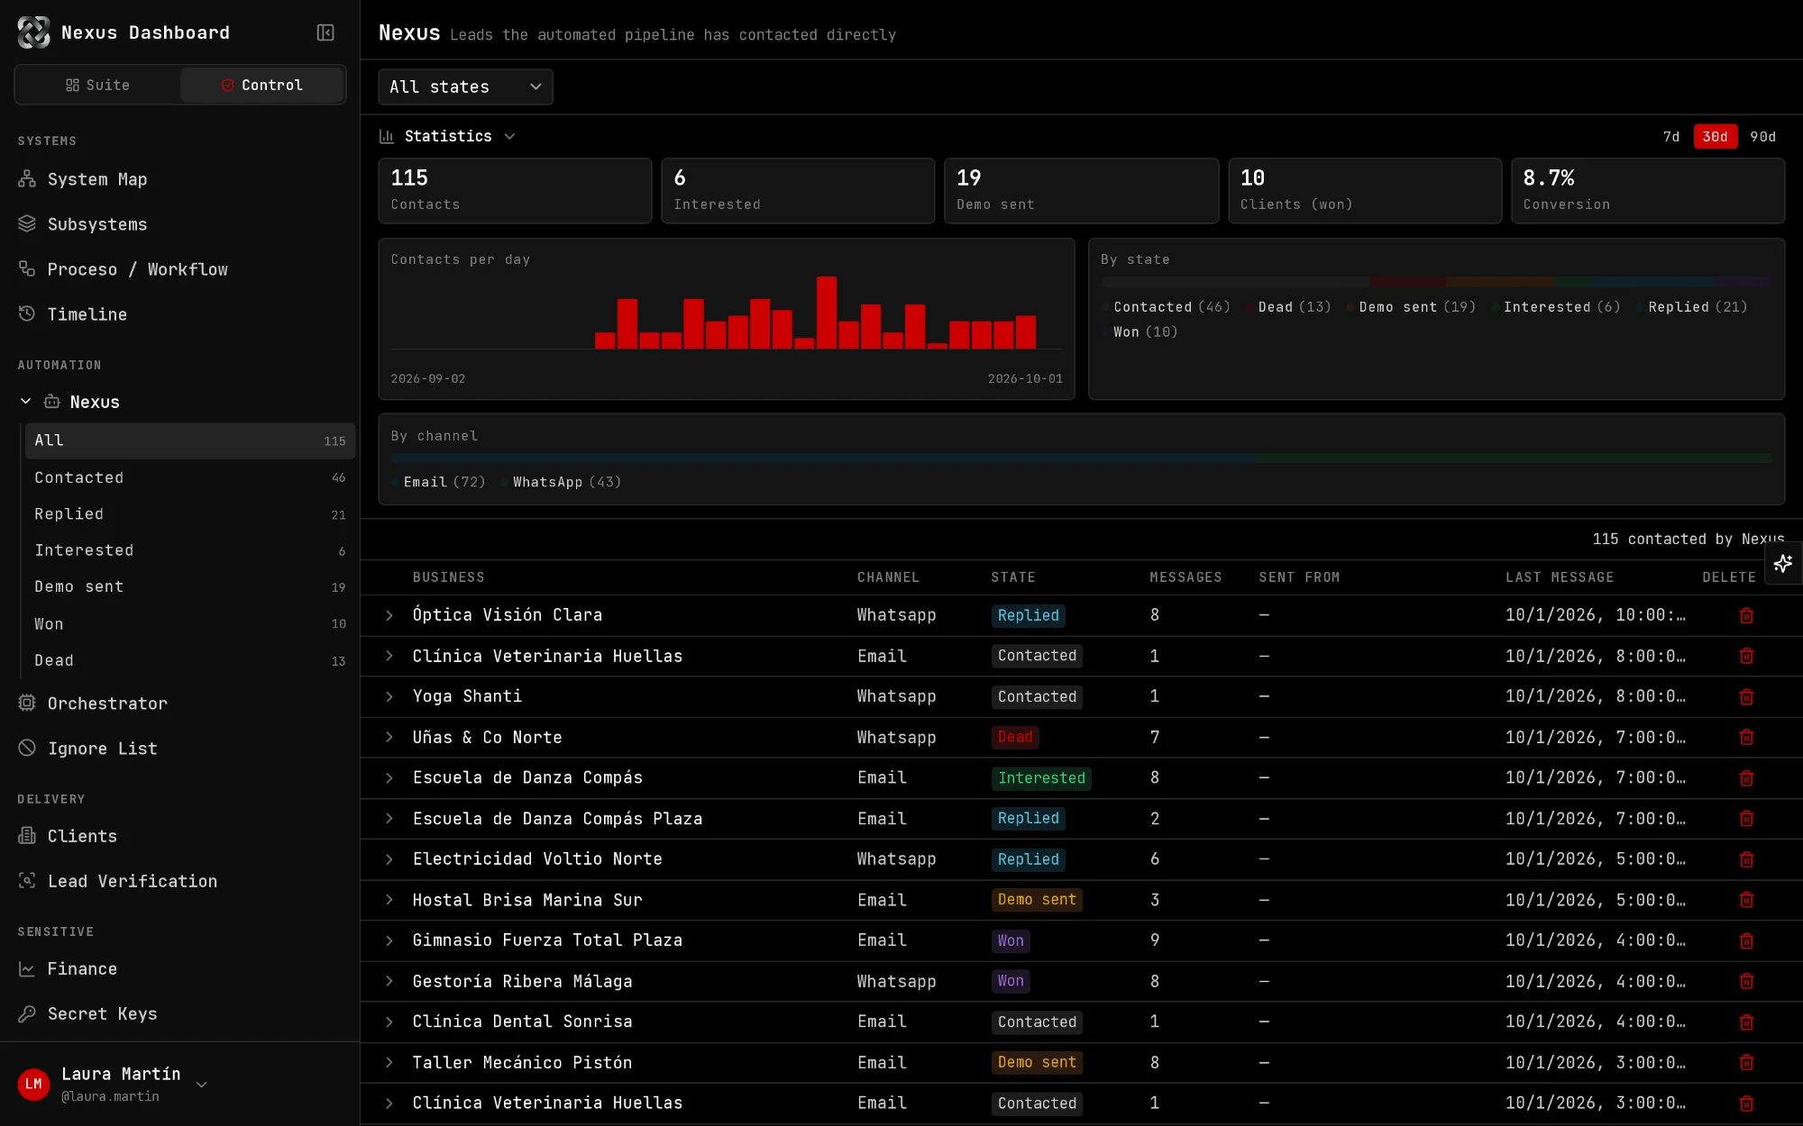Click the Nexus Dashboard logo icon
The height and width of the screenshot is (1126, 1803).
point(33,32)
